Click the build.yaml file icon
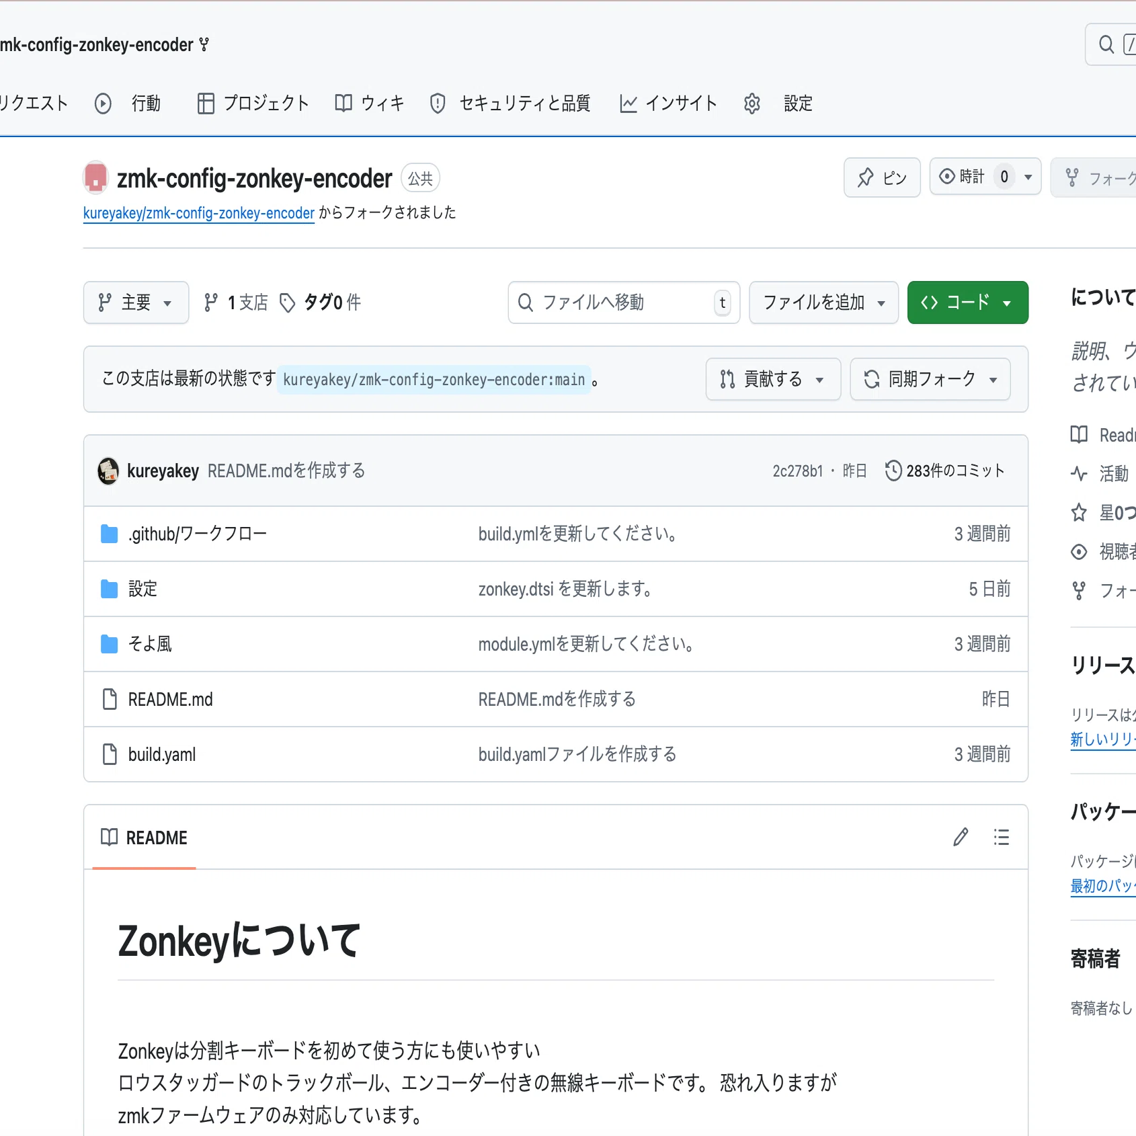Viewport: 1136px width, 1136px height. [x=109, y=754]
